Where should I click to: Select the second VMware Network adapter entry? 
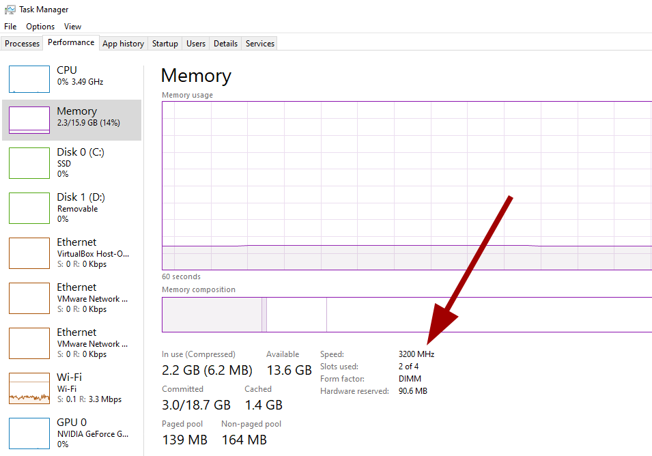tap(29, 343)
